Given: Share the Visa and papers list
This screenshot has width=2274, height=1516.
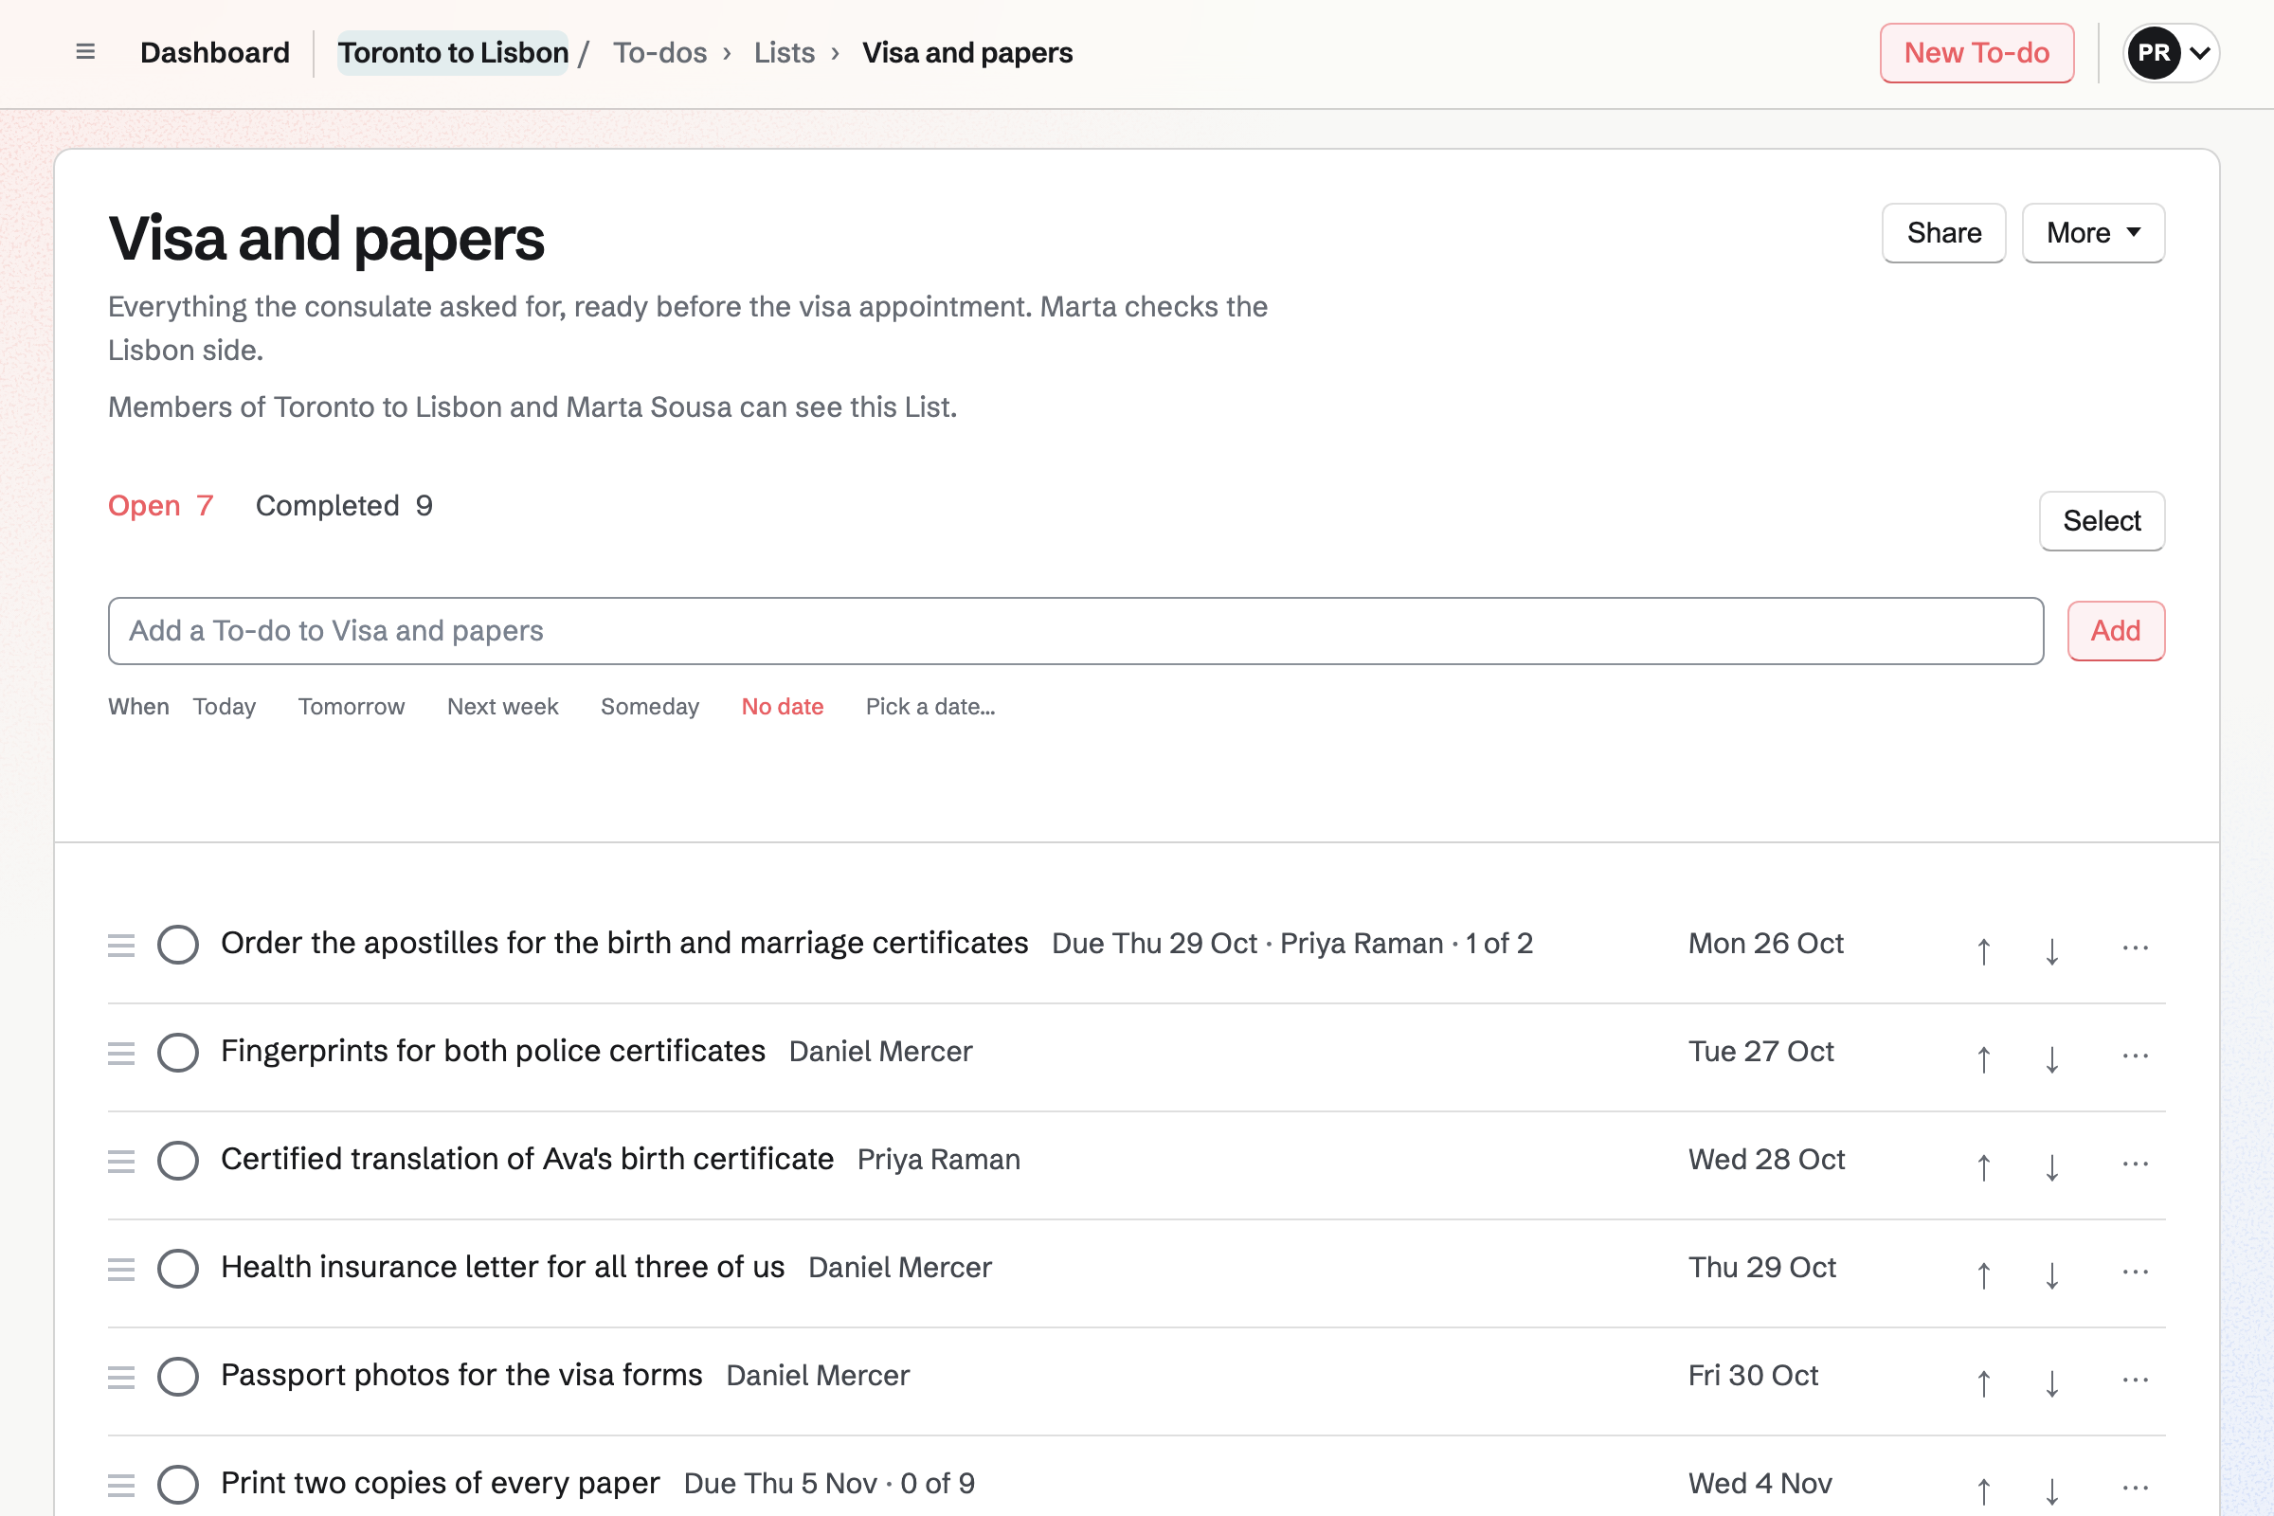Looking at the screenshot, I should (1943, 233).
